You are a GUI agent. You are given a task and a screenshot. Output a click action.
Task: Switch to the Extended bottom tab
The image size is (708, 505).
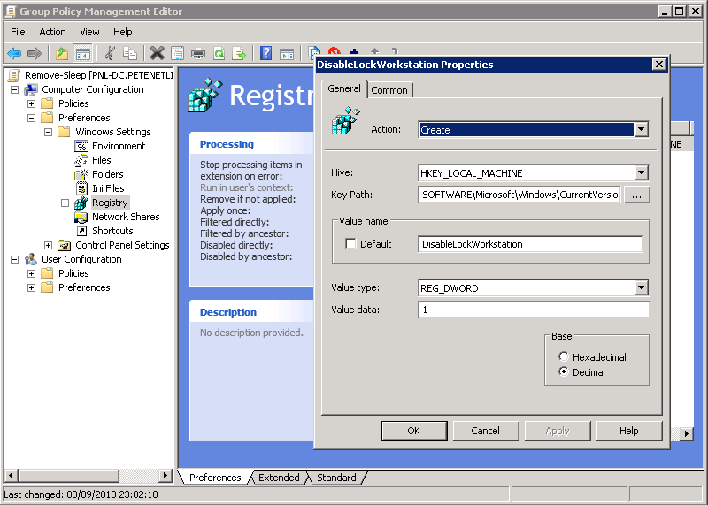click(279, 478)
